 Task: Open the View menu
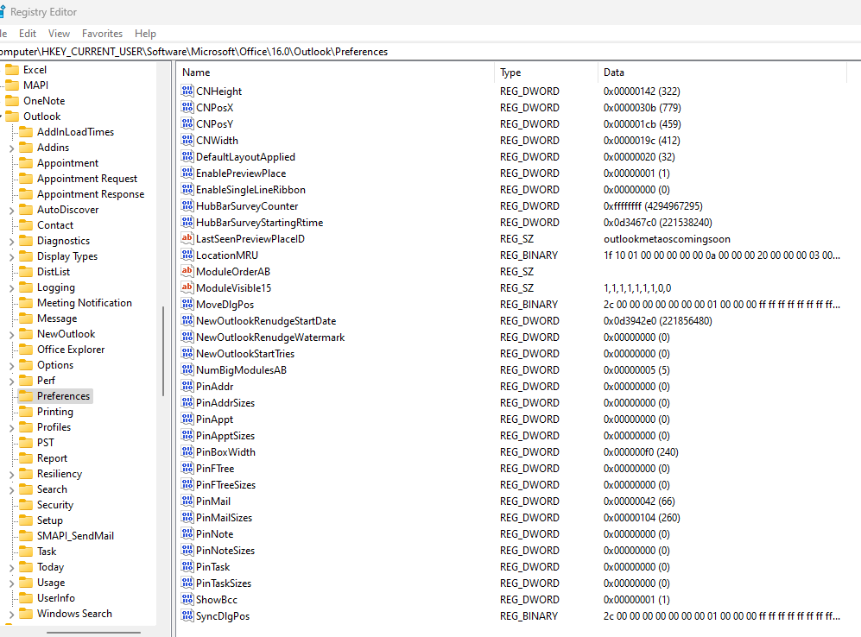click(x=59, y=34)
